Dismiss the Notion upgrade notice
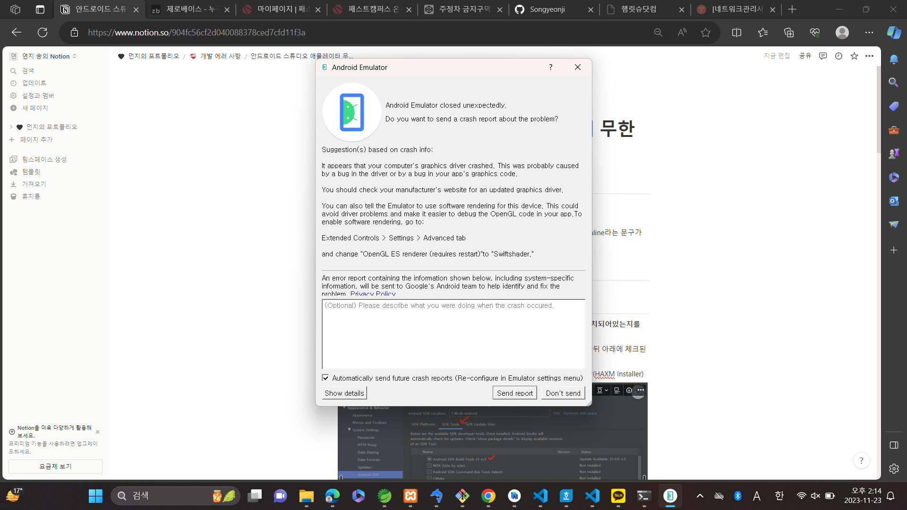The image size is (907, 510). [x=97, y=432]
